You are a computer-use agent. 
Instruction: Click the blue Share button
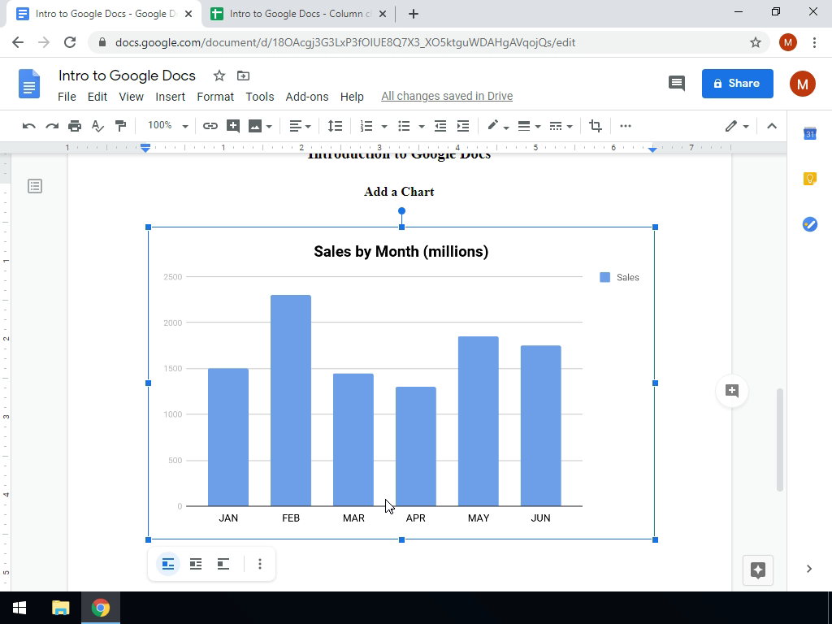point(737,83)
